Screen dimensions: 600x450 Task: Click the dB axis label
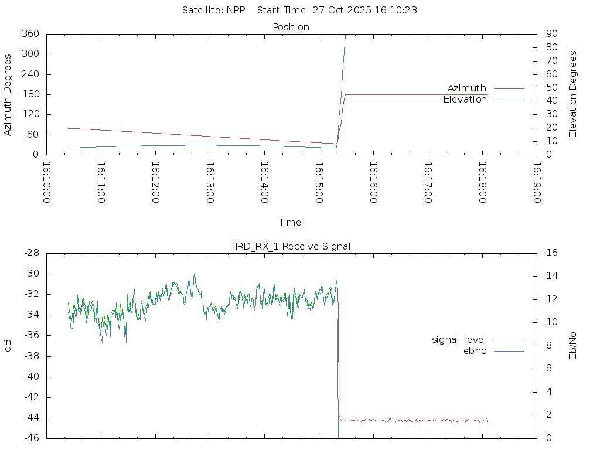(x=8, y=346)
